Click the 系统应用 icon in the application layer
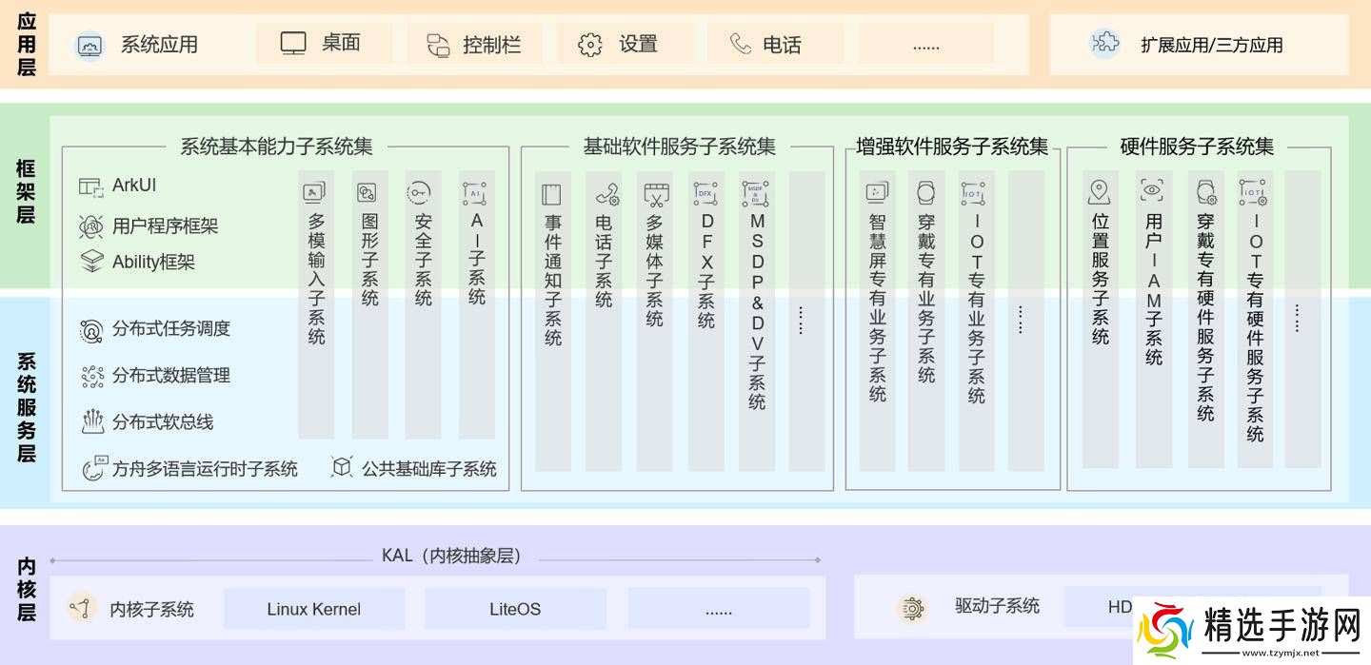The width and height of the screenshot is (1371, 665). 89,45
